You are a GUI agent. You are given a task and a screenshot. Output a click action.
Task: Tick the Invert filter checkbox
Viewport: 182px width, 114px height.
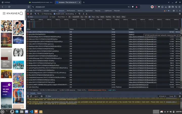click(x=50, y=17)
